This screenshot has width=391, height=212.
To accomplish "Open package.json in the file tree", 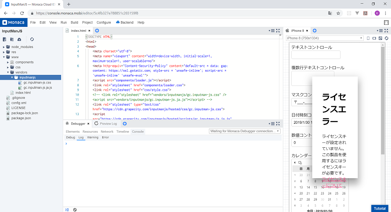I will 21,118.
